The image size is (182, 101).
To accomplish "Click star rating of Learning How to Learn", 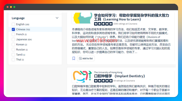I will click(103, 24).
